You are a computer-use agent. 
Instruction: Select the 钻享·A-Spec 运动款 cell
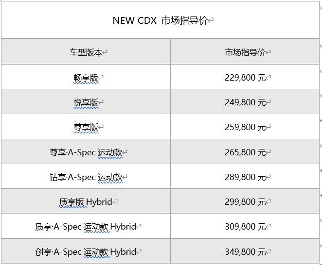tap(86, 177)
